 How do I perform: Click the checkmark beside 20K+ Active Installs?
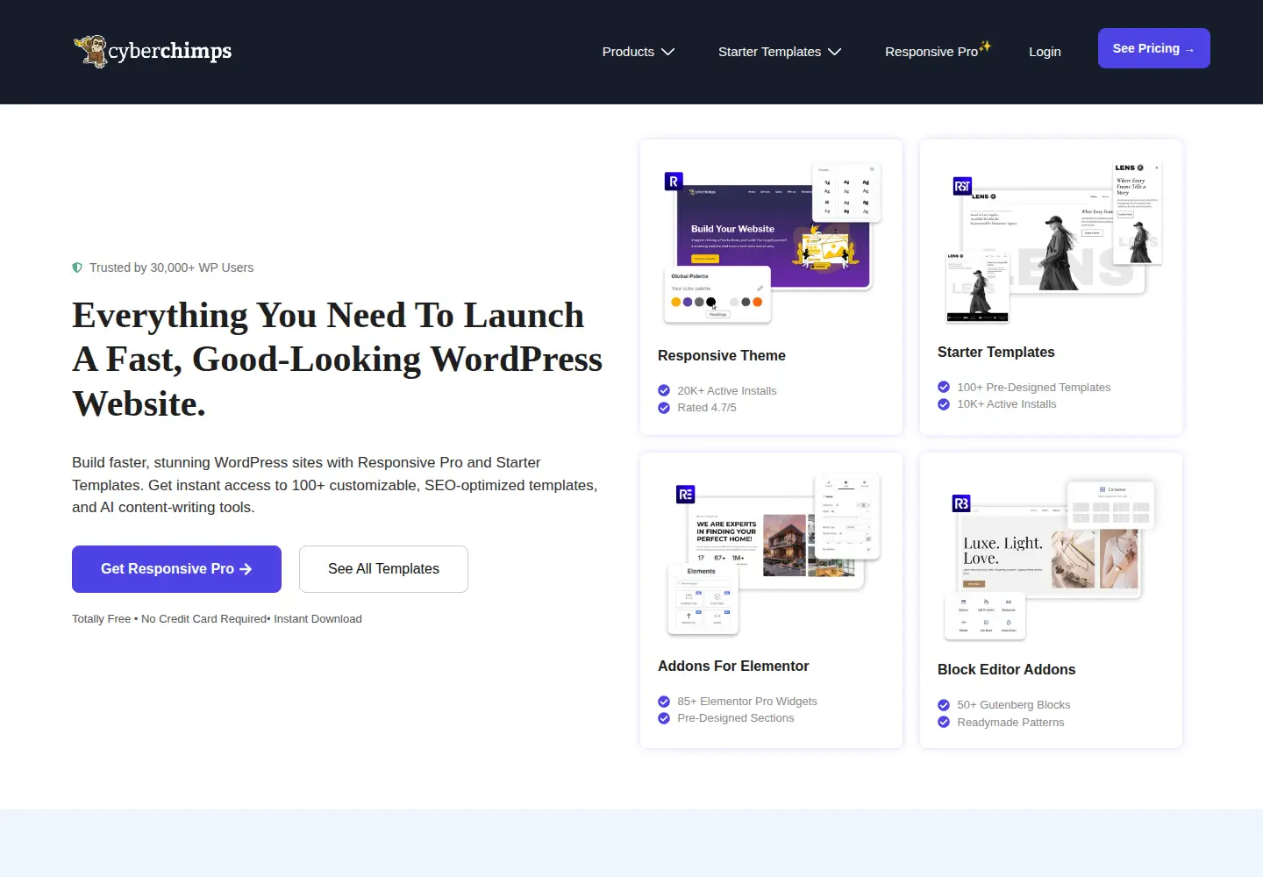(664, 390)
